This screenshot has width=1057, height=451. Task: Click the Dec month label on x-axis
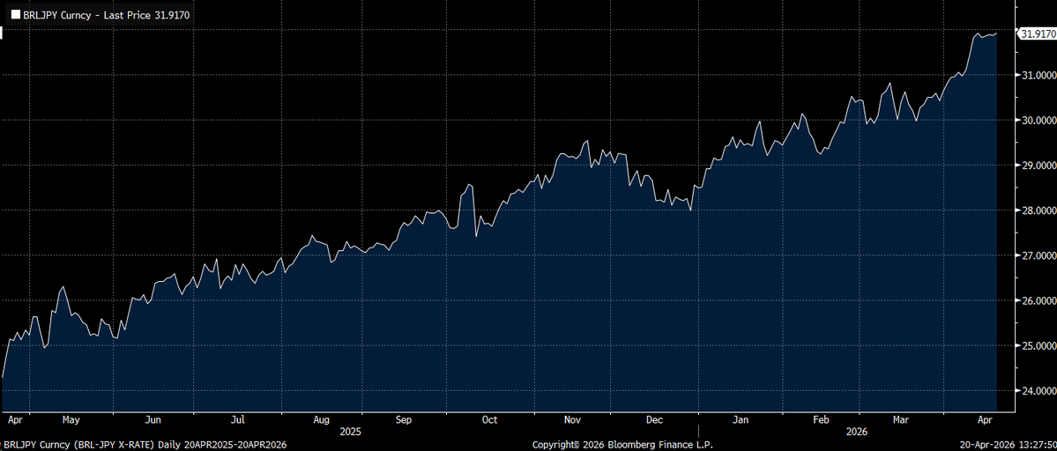(655, 420)
